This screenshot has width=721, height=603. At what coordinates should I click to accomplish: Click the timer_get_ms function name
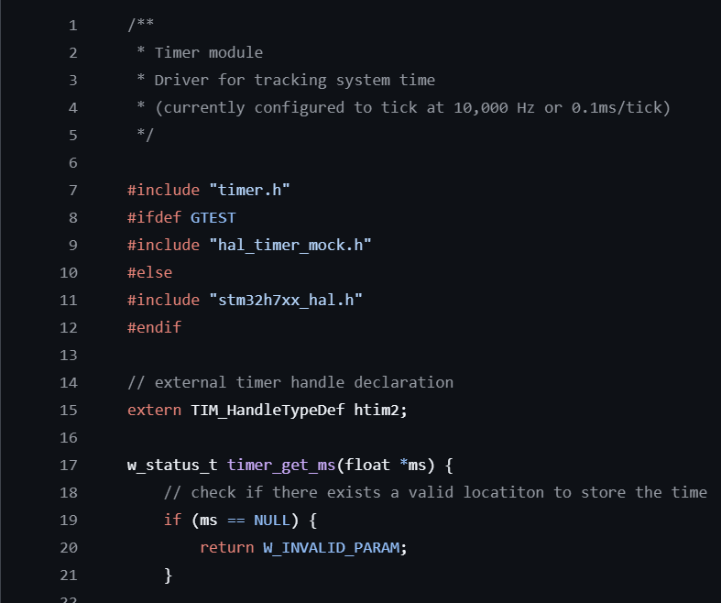coord(281,465)
